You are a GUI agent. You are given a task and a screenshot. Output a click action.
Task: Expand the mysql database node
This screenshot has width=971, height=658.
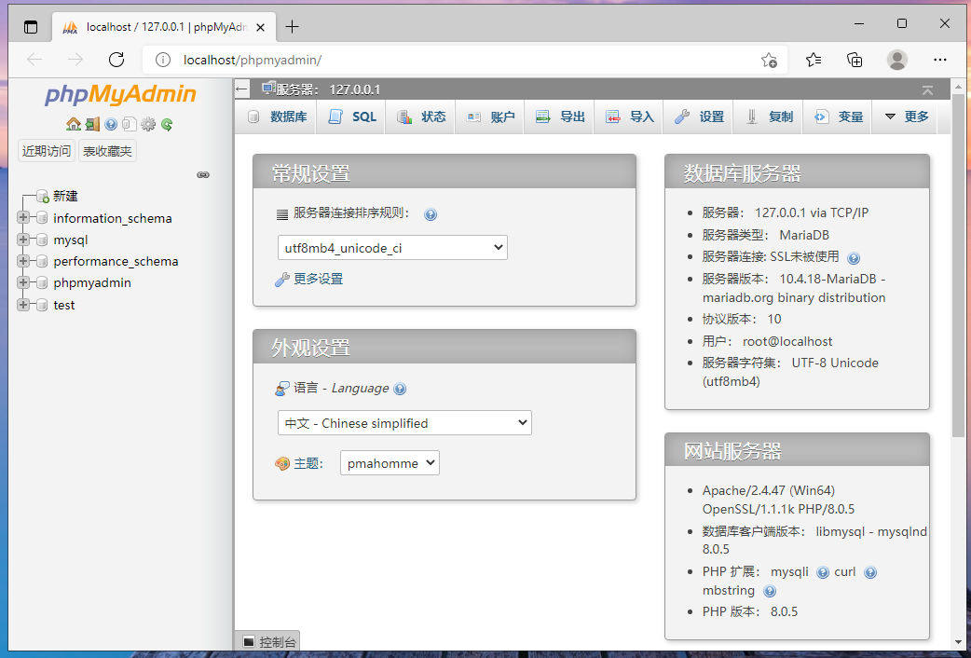(x=23, y=240)
